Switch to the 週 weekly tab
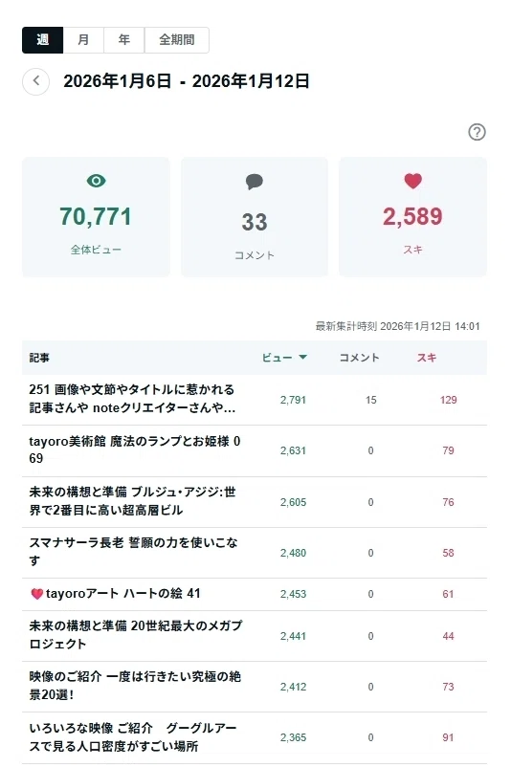The image size is (511, 767). 42,39
